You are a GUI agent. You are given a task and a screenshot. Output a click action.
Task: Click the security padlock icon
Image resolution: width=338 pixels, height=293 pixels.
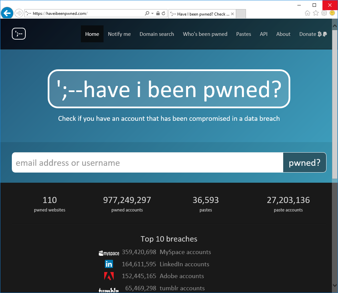158,14
